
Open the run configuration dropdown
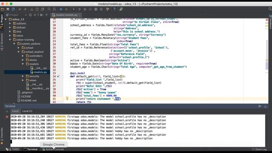[x=74, y=9]
